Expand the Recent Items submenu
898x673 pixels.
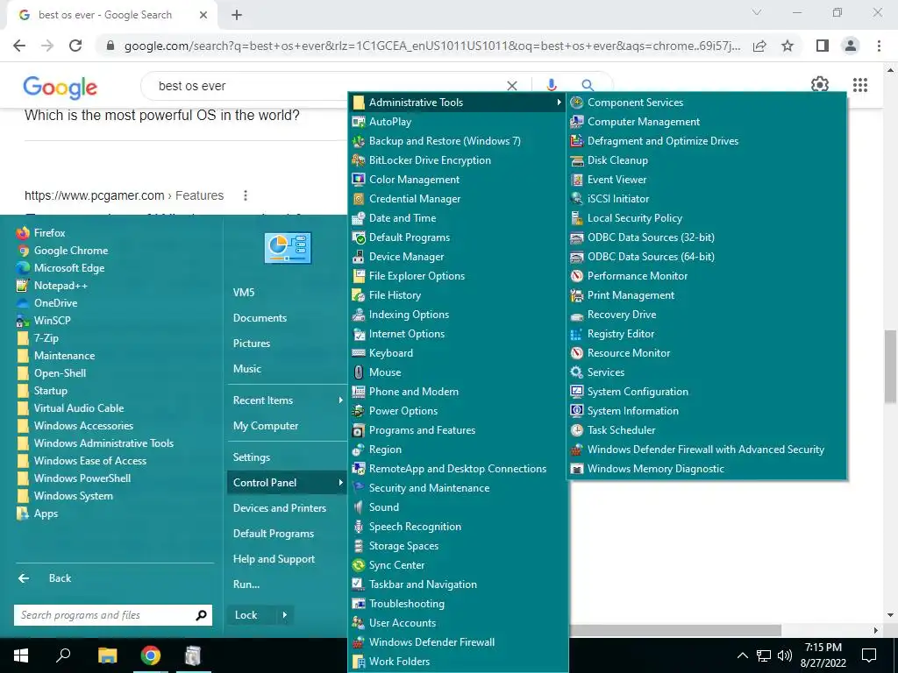(287, 400)
